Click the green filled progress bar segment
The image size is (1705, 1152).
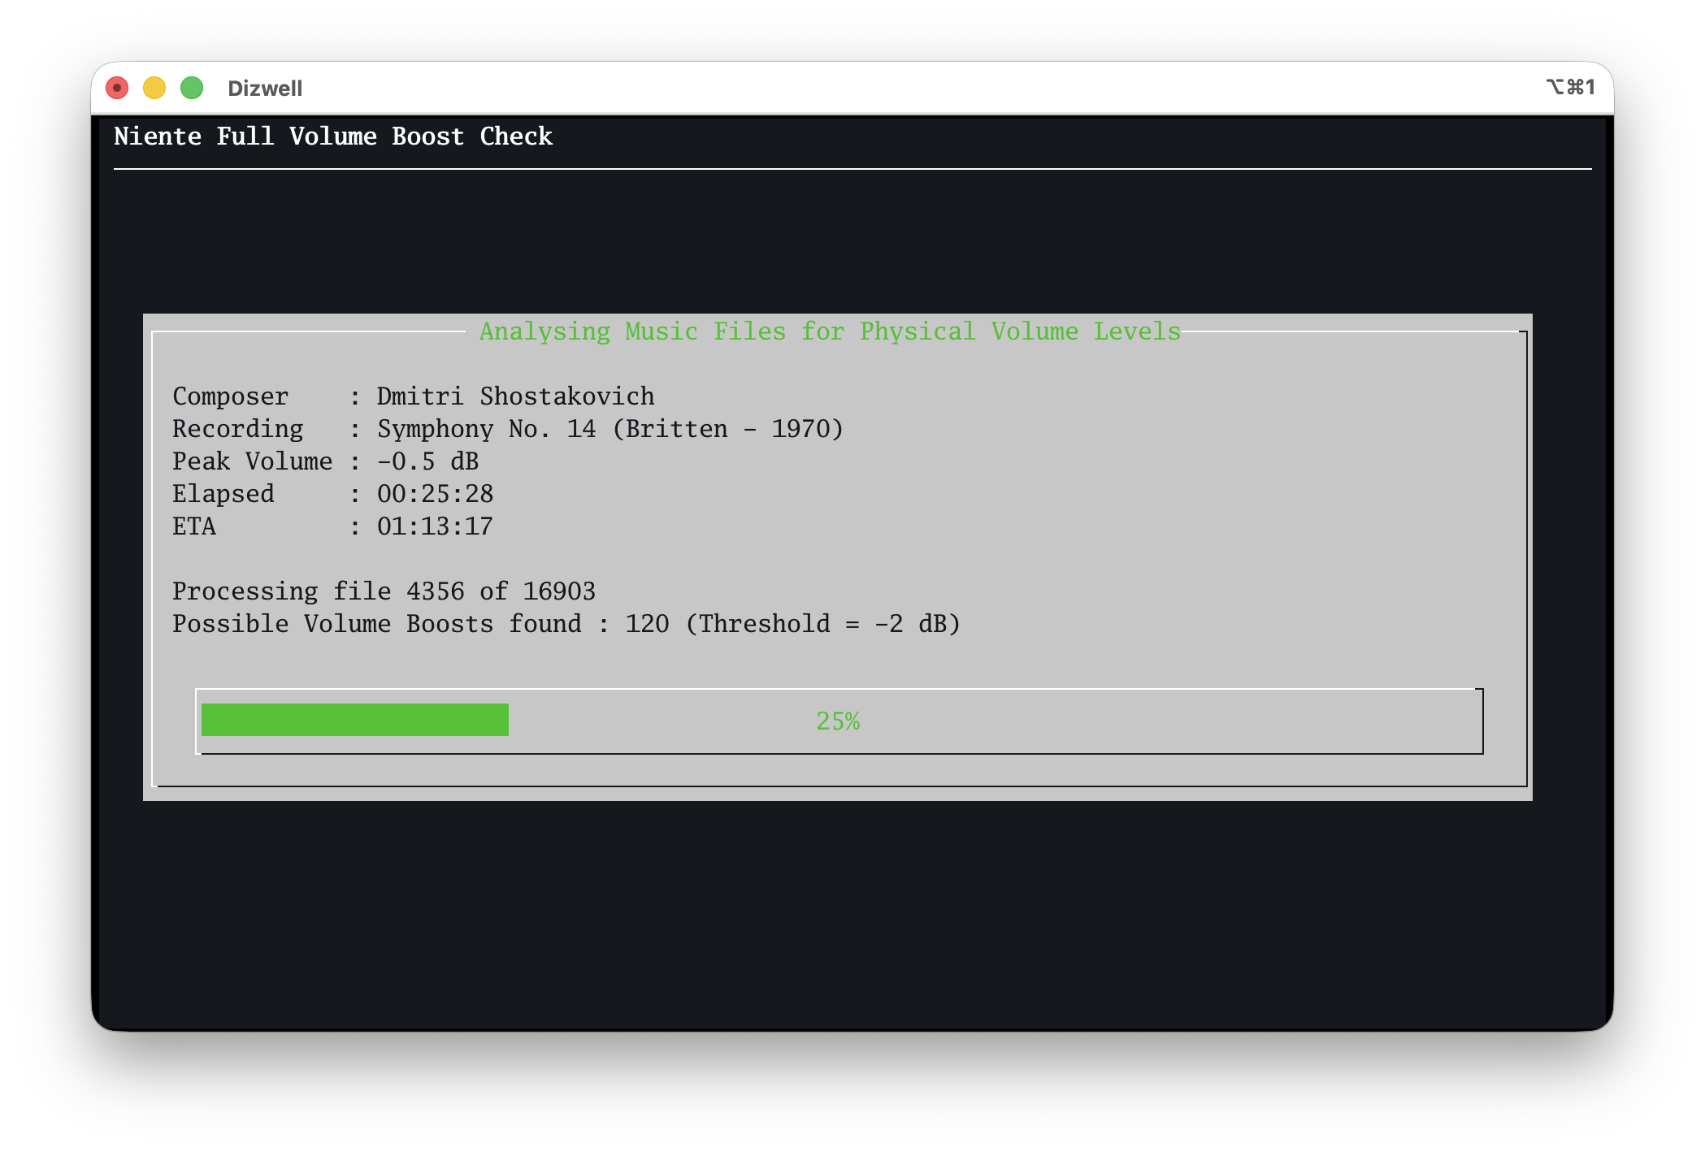pyautogui.click(x=354, y=720)
